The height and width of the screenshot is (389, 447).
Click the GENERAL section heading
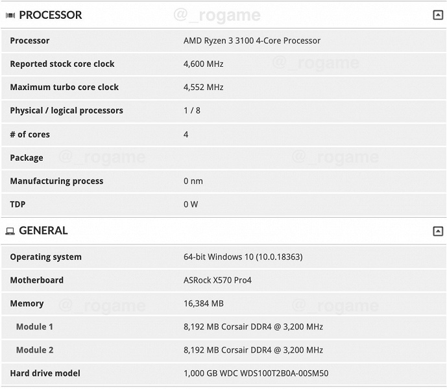click(x=43, y=231)
